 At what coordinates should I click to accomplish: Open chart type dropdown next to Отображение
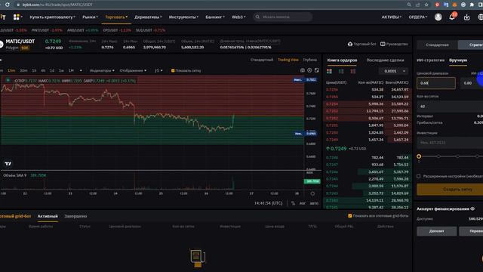158,70
